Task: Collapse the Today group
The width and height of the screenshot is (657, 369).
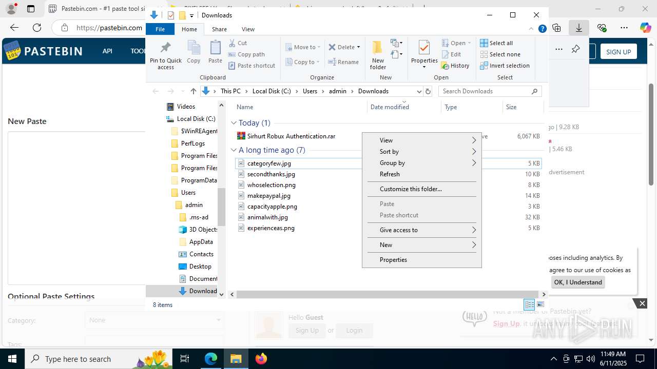Action: [234, 123]
